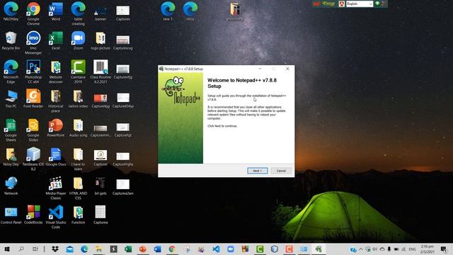This screenshot has width=453, height=255.
Task: Open the 'table creating' Edge file
Action: tap(78, 13)
